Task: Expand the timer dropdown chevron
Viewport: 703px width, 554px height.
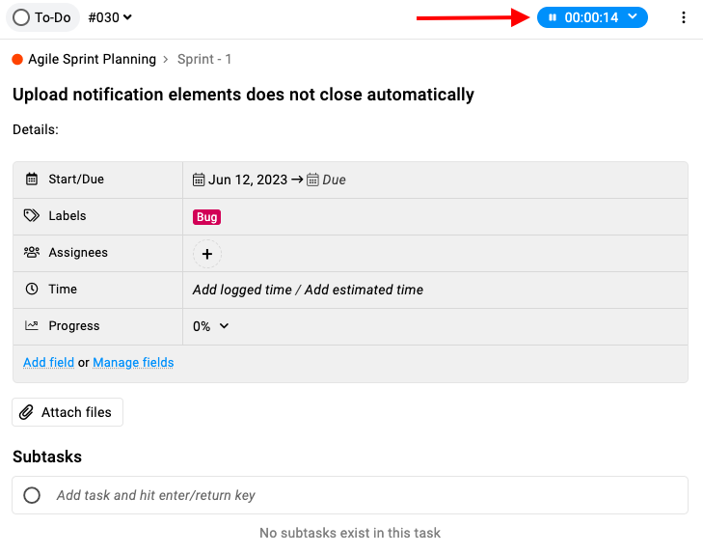Action: pyautogui.click(x=633, y=16)
